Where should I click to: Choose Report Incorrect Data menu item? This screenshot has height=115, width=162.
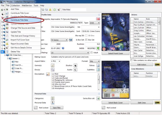coord(23,44)
